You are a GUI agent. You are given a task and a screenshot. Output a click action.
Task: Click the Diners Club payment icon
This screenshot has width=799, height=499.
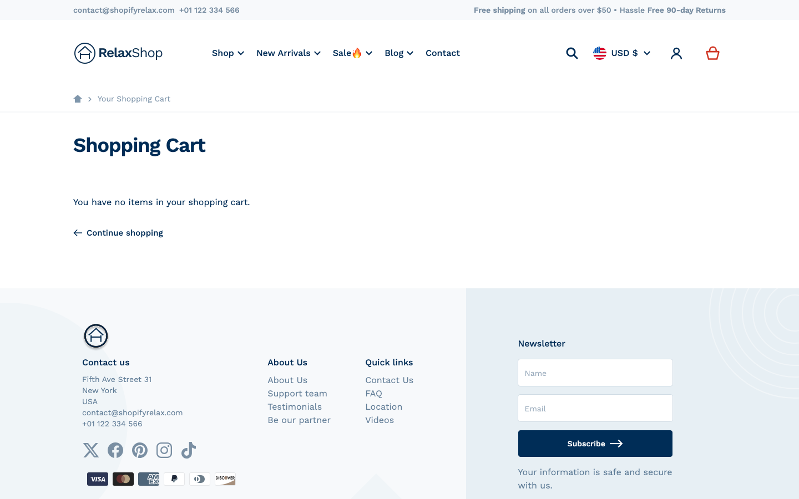[x=200, y=479]
